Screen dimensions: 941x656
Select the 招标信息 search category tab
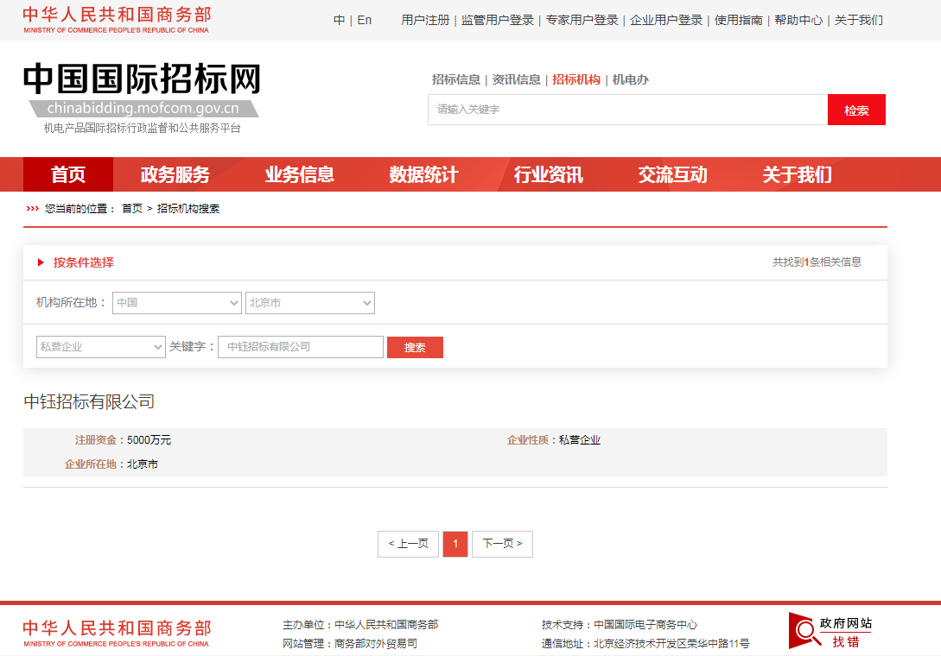456,79
